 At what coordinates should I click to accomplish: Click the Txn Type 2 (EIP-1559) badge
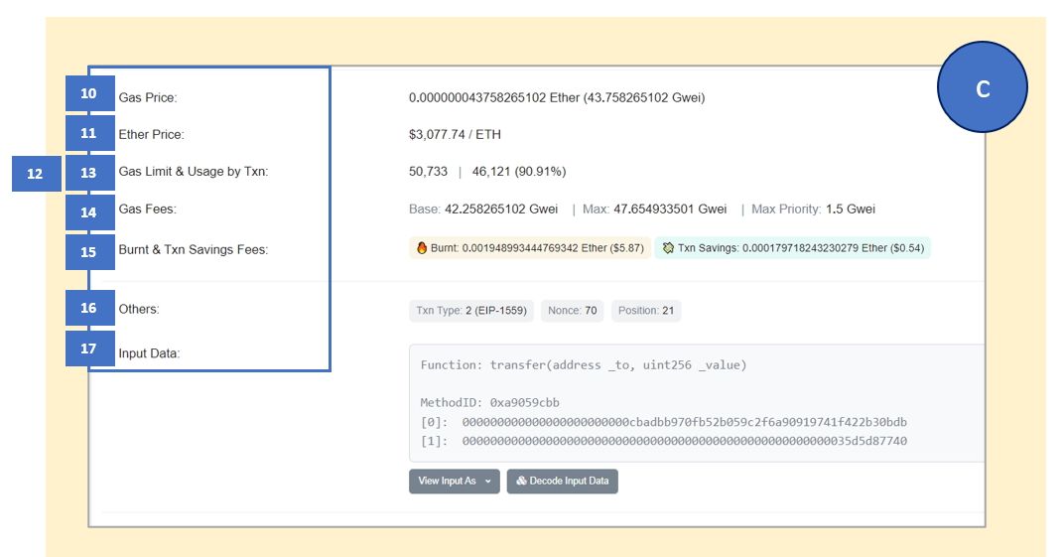point(471,311)
